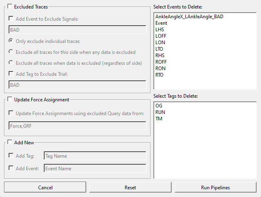This screenshot has width=261, height=197.
Task: Enable the Excluded Traces group checkbox
Action: (x=10, y=6)
